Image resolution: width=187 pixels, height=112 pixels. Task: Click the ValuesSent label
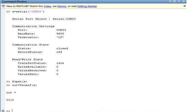[28, 74]
